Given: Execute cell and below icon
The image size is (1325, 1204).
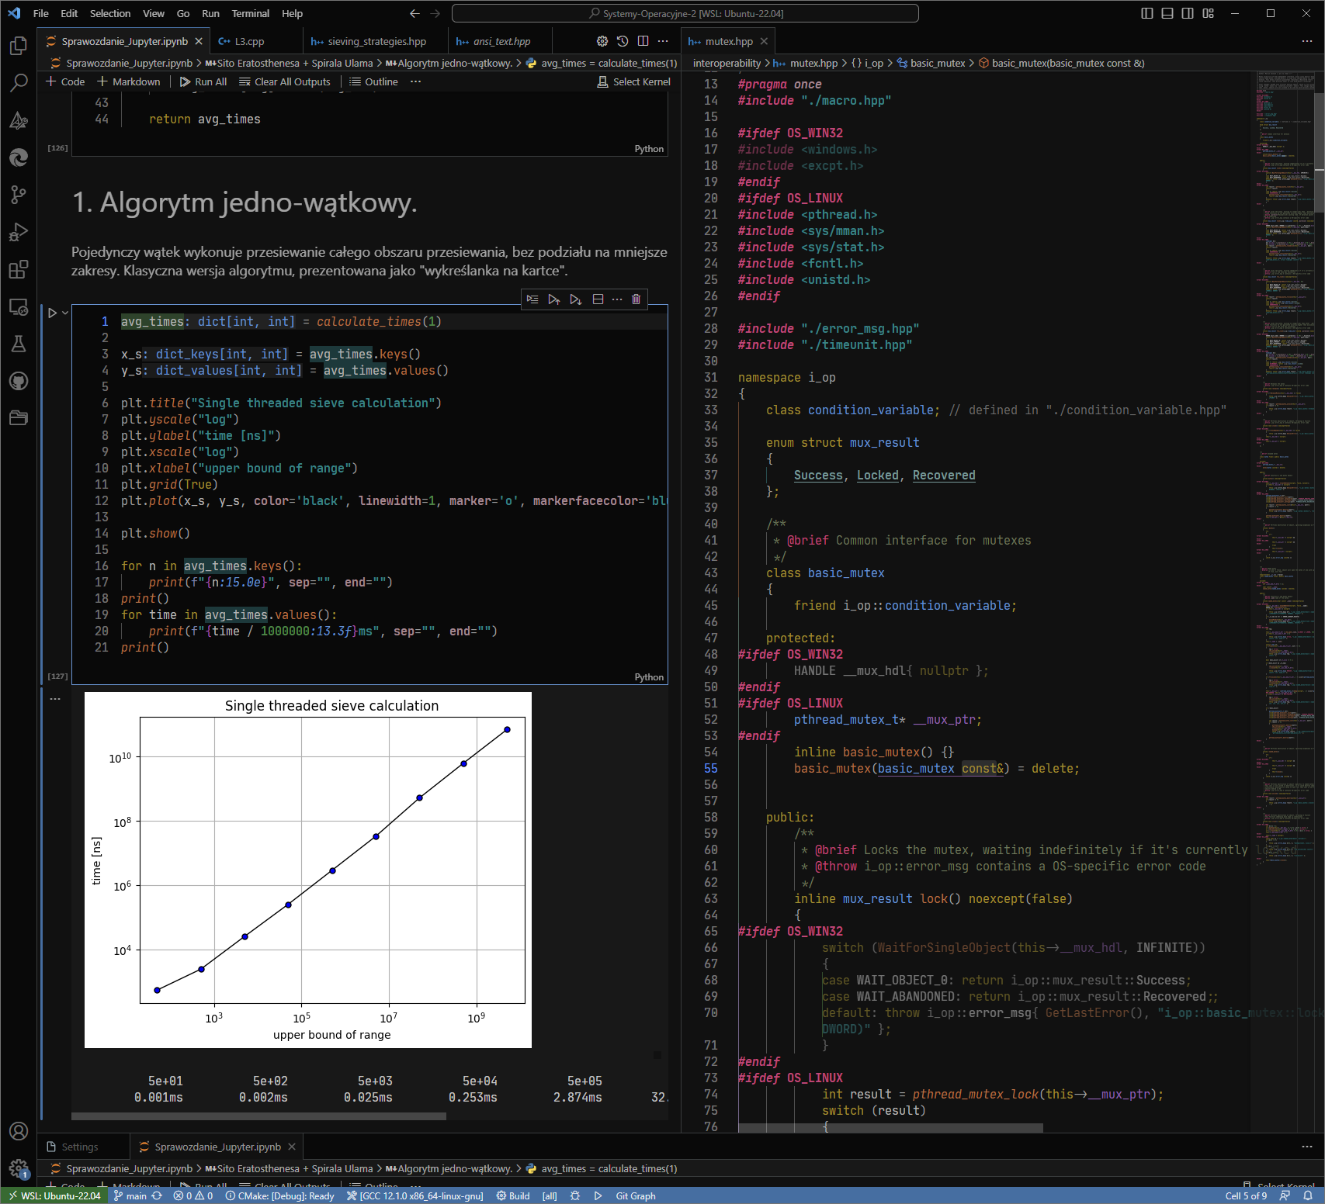Looking at the screenshot, I should pos(575,299).
